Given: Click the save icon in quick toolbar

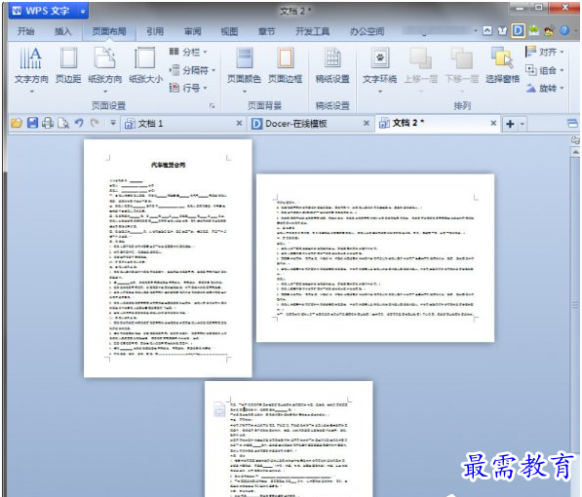Looking at the screenshot, I should click(x=32, y=123).
